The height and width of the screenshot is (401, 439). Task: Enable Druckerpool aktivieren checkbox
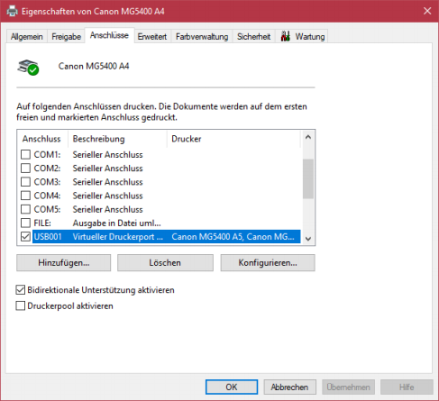click(21, 305)
